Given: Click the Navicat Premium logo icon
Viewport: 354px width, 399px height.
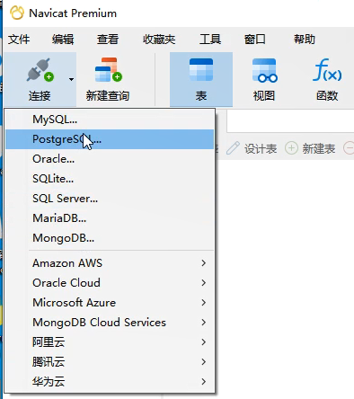Looking at the screenshot, I should [x=17, y=13].
